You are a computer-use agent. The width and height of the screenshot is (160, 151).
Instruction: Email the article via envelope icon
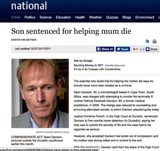pyautogui.click(x=142, y=49)
